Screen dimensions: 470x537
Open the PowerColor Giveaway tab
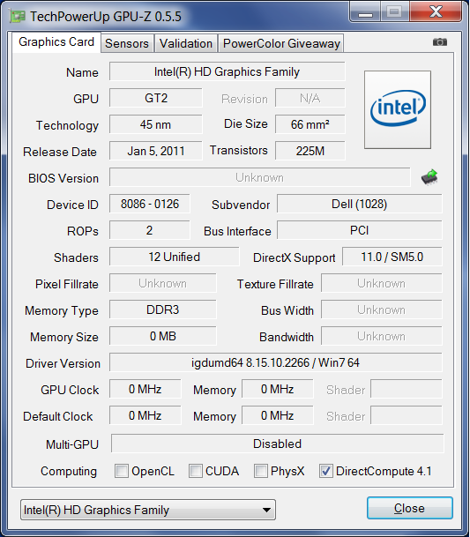281,43
